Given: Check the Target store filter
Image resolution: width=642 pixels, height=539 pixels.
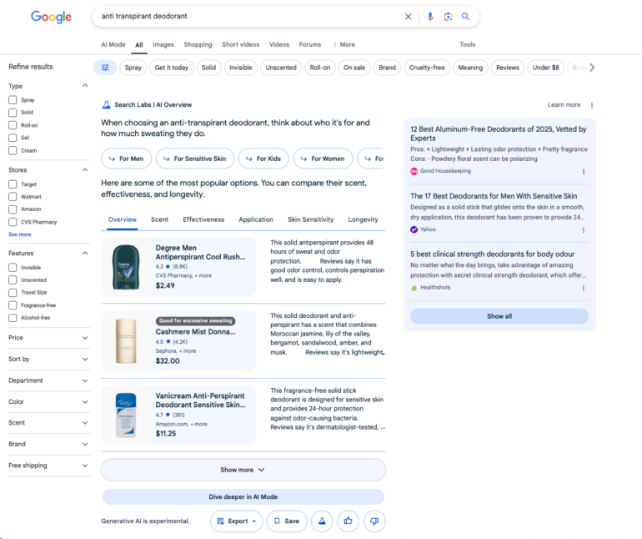Looking at the screenshot, I should pos(13,184).
